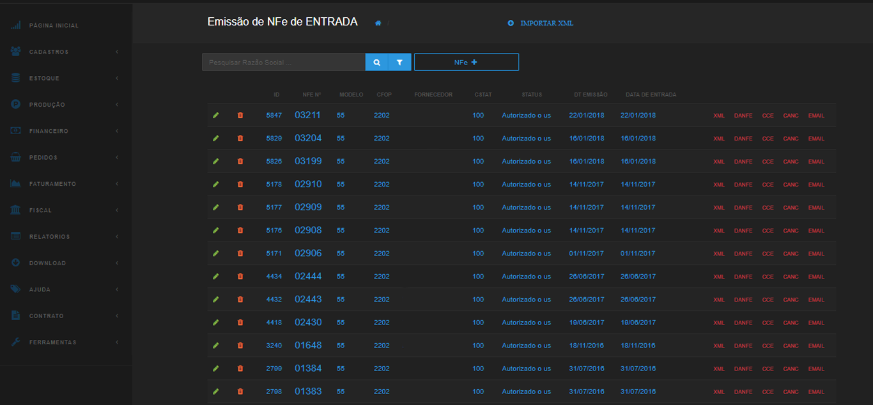Screen dimensions: 873x405
Task: Click the home breadcrumb icon
Action: coord(378,23)
